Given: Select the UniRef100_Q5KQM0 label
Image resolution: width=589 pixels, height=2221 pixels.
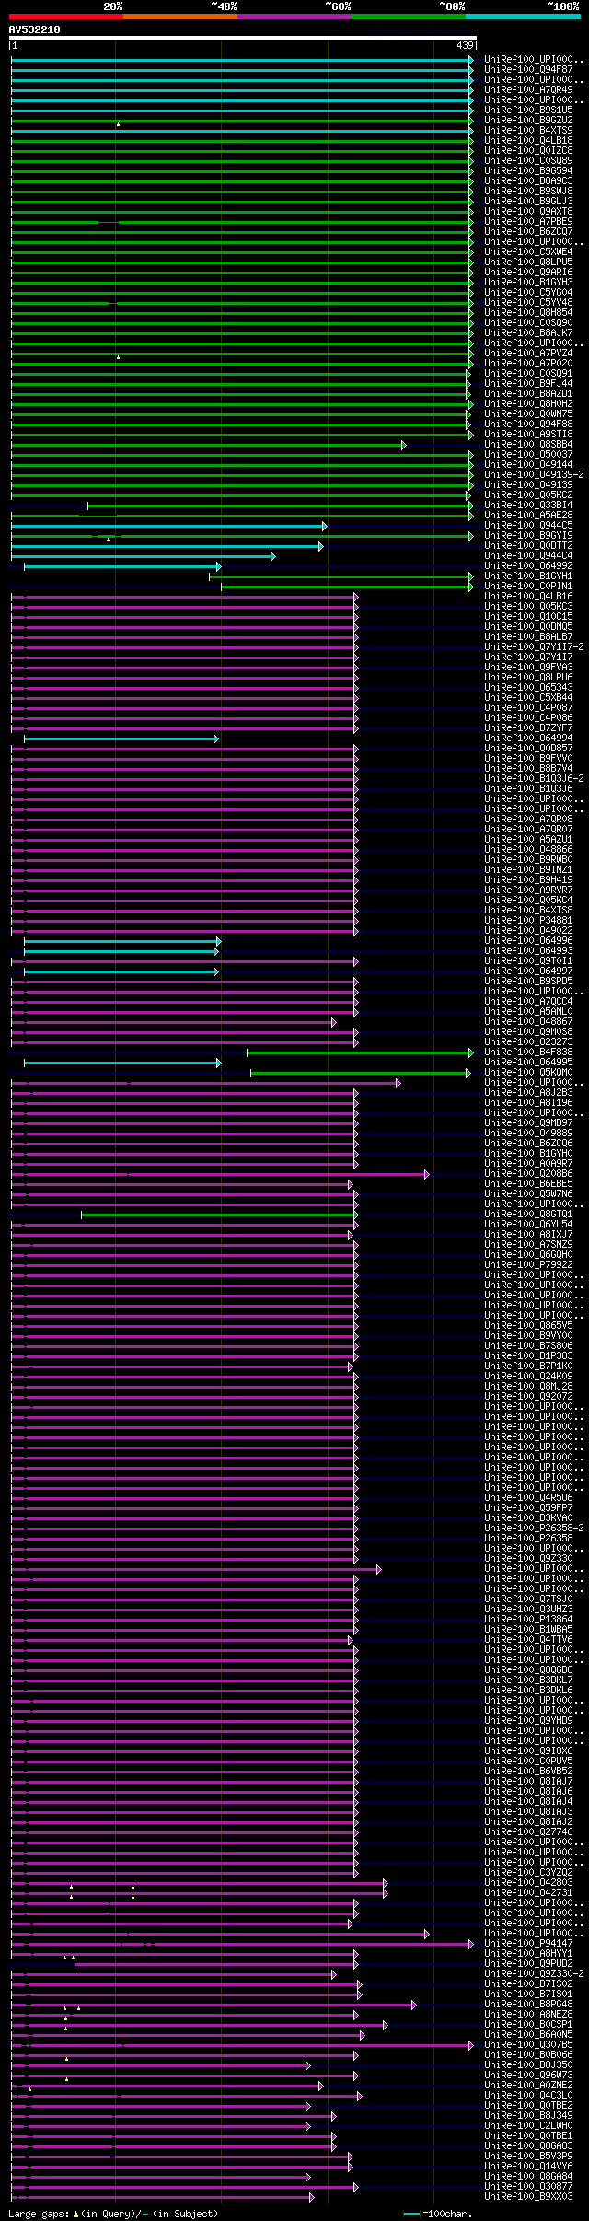Looking at the screenshot, I should (528, 1073).
